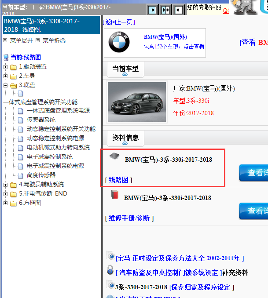
Task: Click the right-arrow panel navigation icon
Action: 152,10
